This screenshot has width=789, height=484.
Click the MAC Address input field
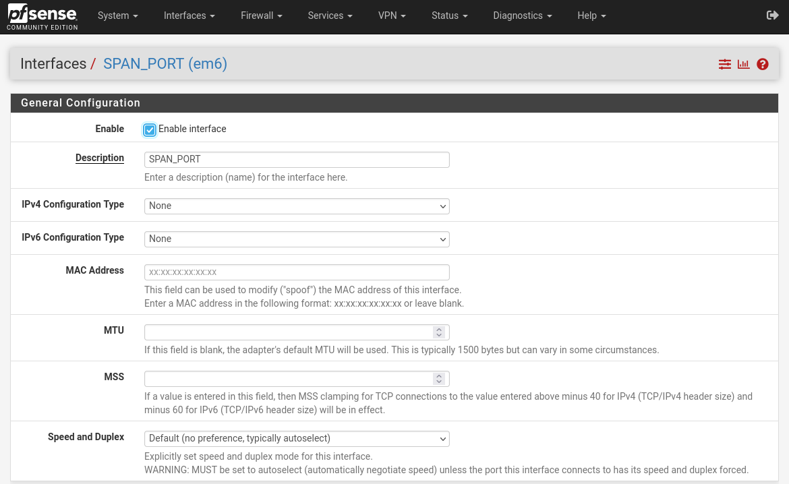(297, 272)
